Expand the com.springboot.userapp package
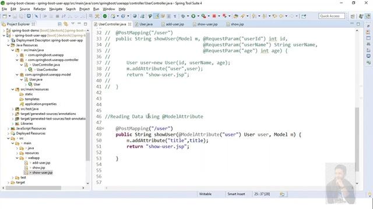The height and width of the screenshot is (209, 373). (17, 55)
